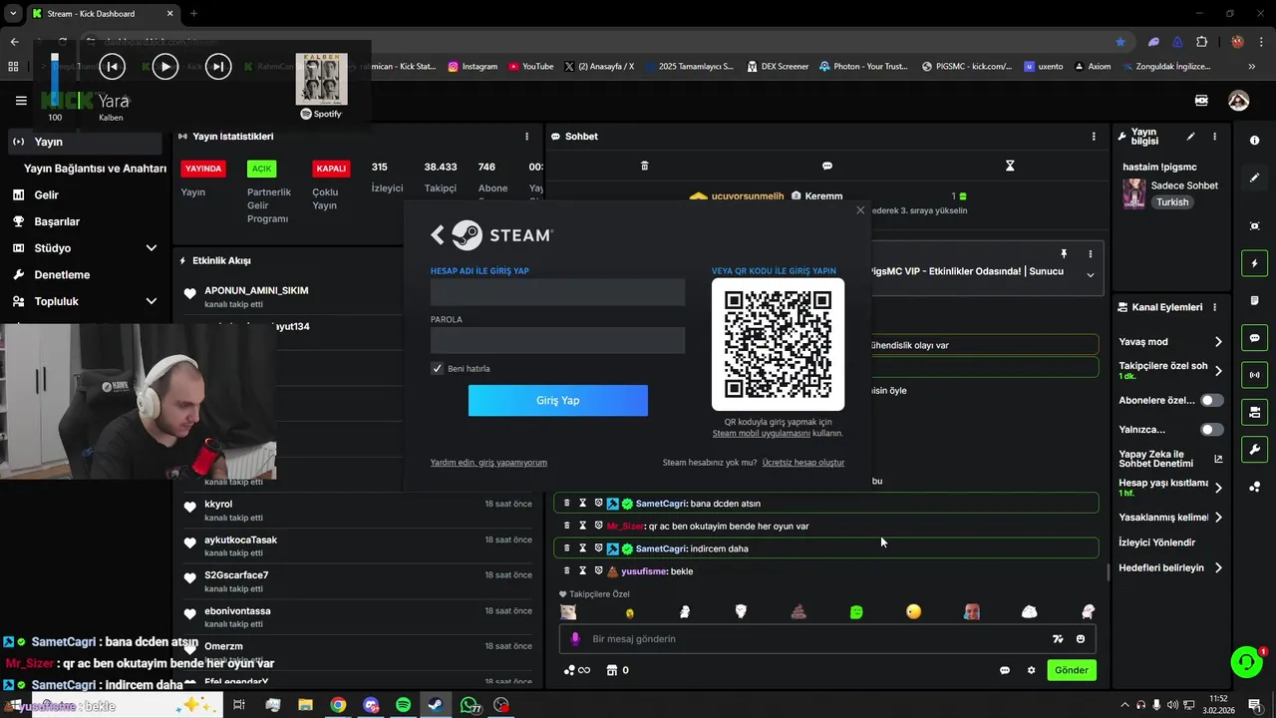Open Spotify from the Windows taskbar
Image resolution: width=1276 pixels, height=718 pixels.
[x=404, y=705]
